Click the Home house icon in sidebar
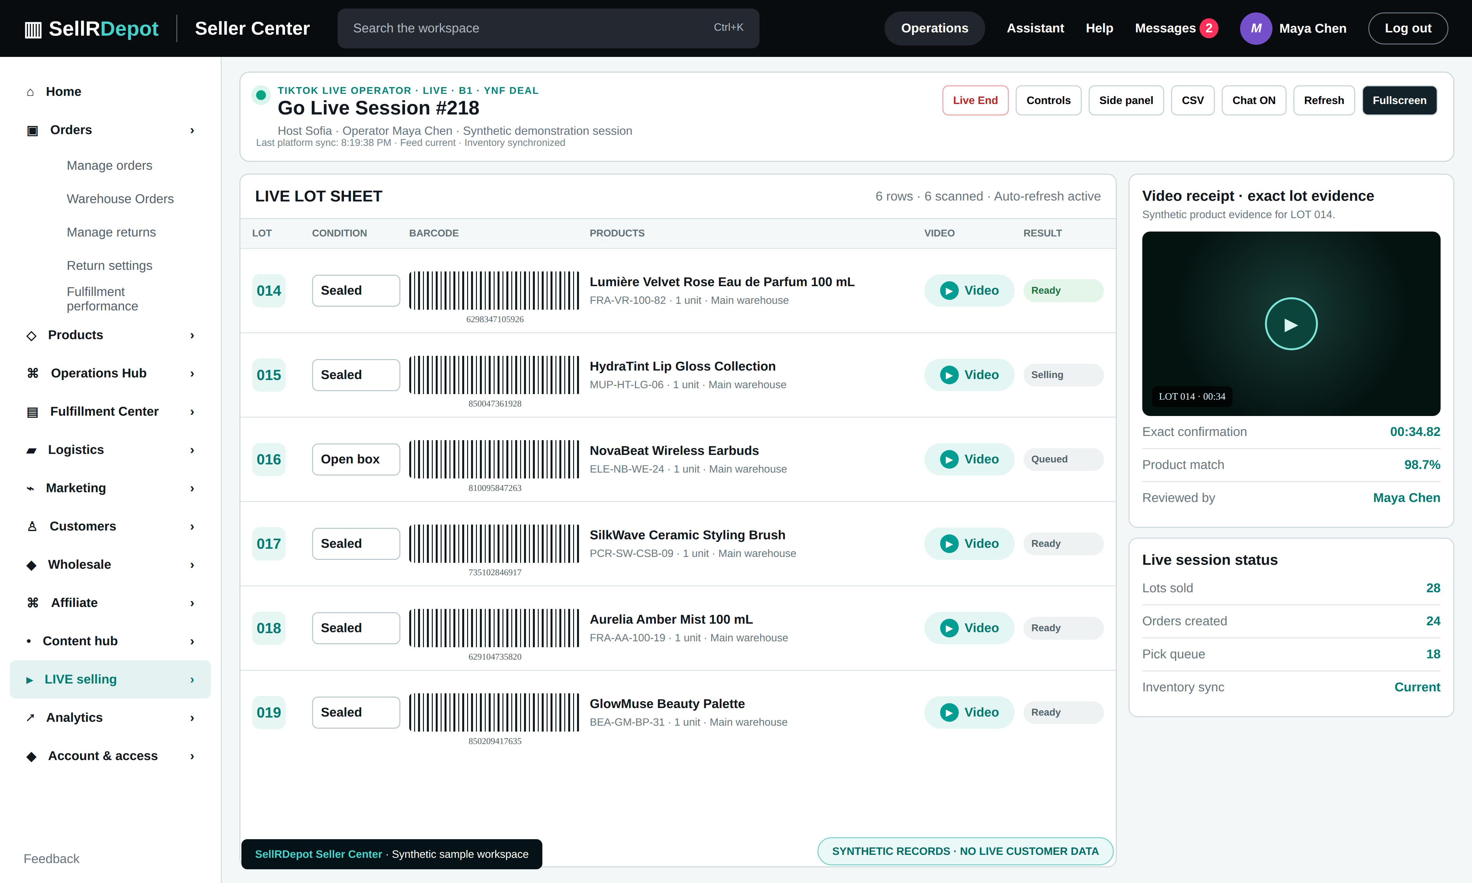The image size is (1472, 883). coord(30,92)
